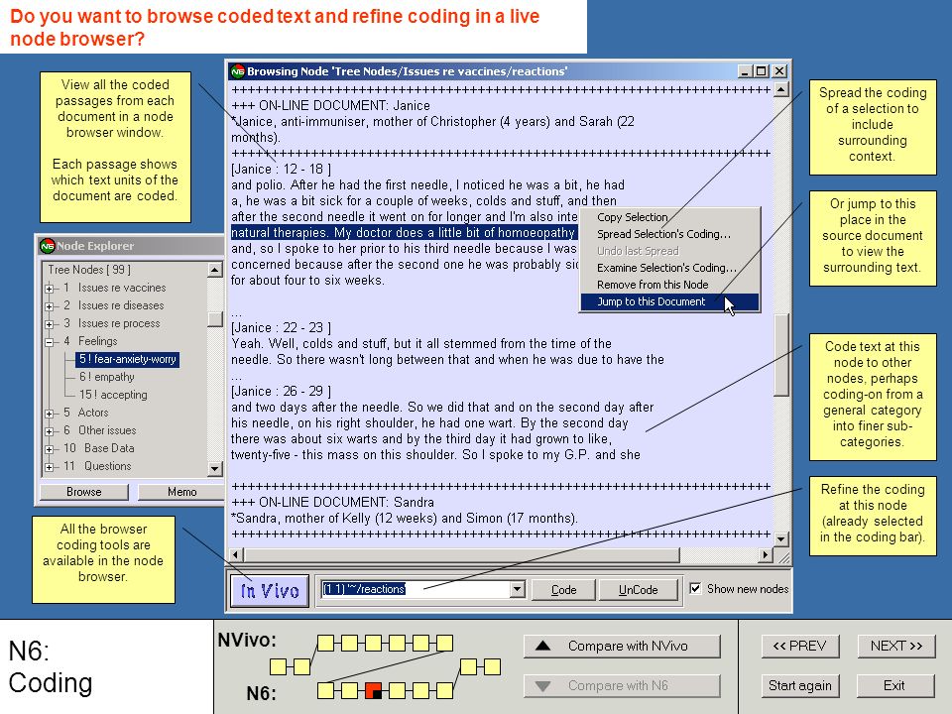Image resolution: width=952 pixels, height=714 pixels.
Task: Collapse the Feelings tree node
Action: (50, 342)
